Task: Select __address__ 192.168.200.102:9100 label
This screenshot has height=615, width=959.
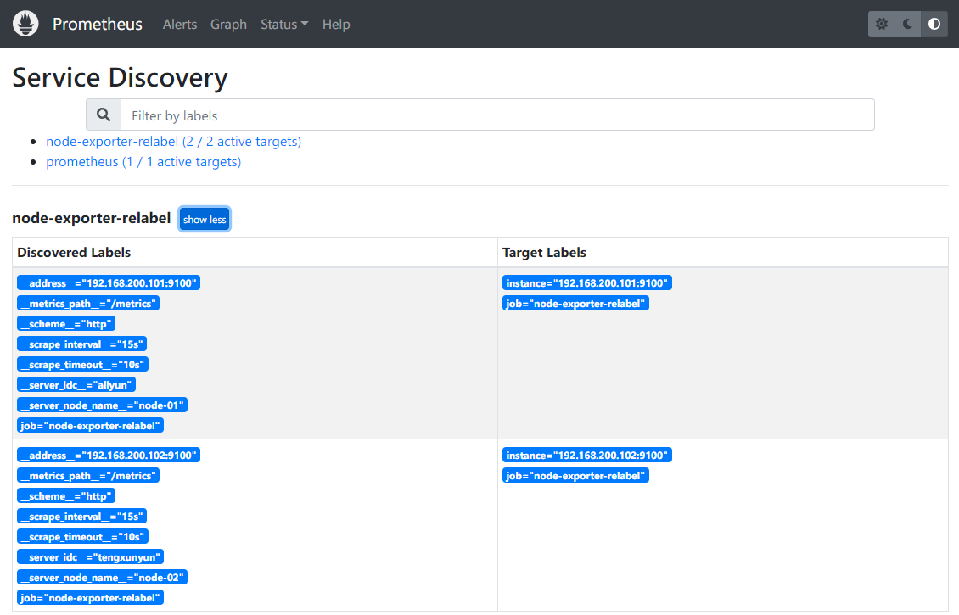Action: tap(109, 456)
